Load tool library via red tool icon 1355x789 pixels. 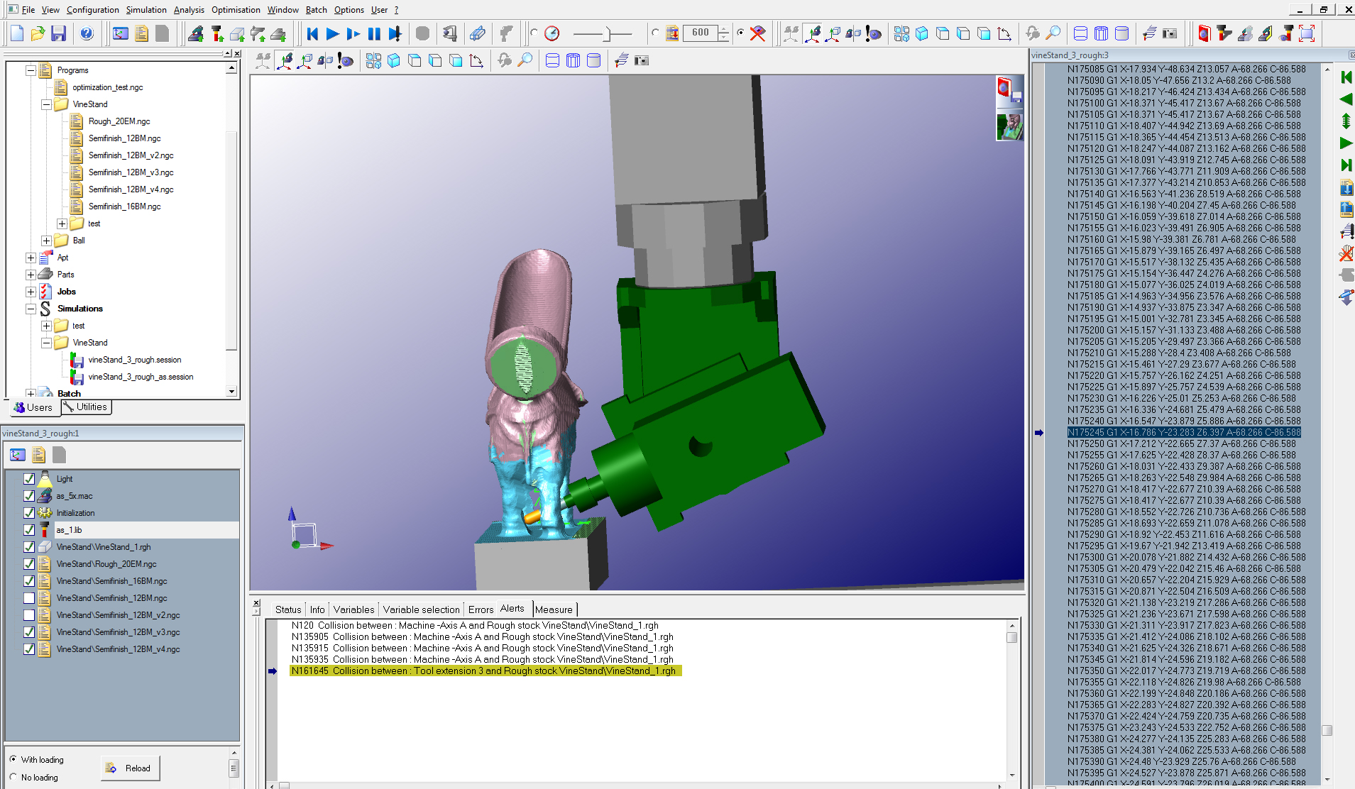click(x=217, y=33)
